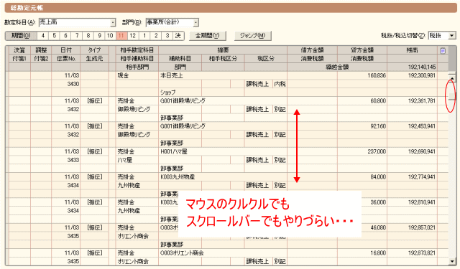The height and width of the screenshot is (269, 460).
Task: Click slip number 3433
Action: [x=73, y=160]
